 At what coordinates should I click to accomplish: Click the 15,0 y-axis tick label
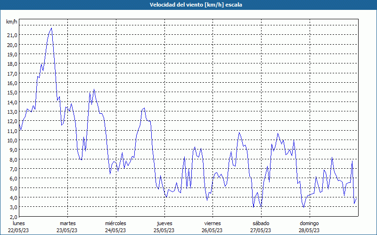(12, 93)
